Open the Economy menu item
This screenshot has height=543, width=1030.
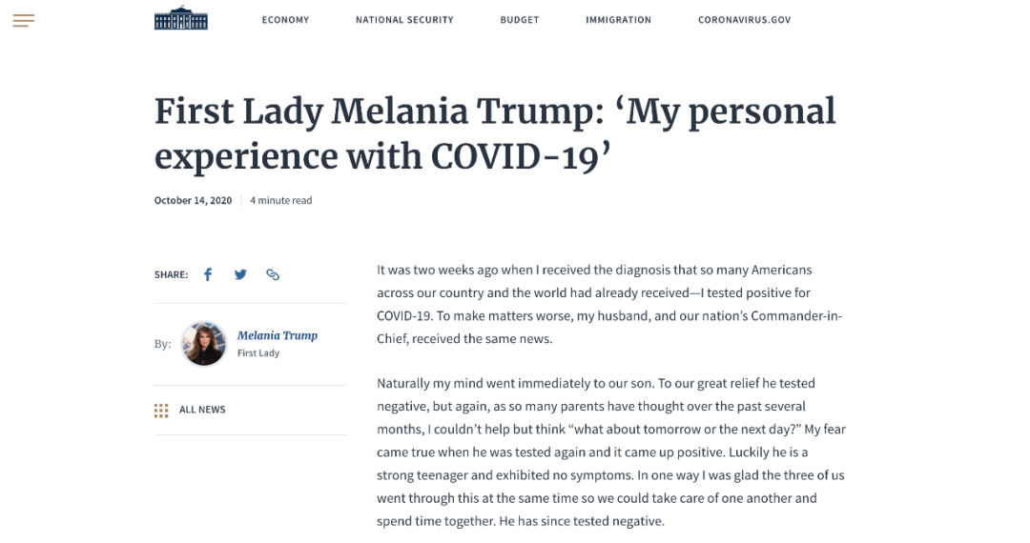click(285, 20)
